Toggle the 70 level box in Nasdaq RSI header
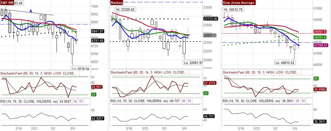This screenshot has height=131, width=331. pos(189,101)
